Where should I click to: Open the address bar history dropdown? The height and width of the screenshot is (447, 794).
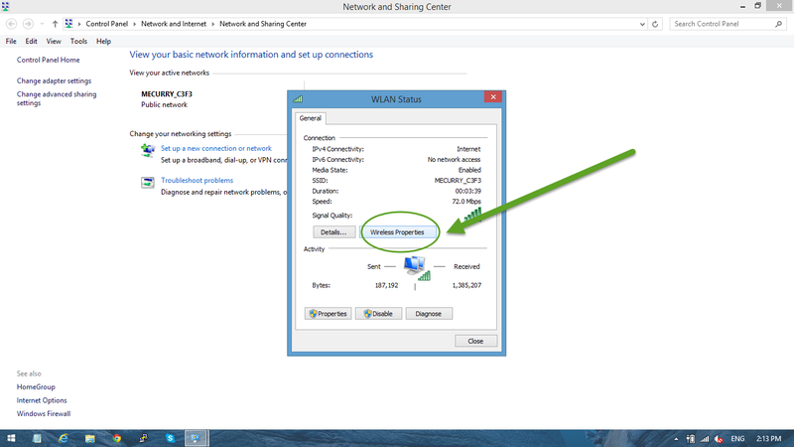click(642, 23)
